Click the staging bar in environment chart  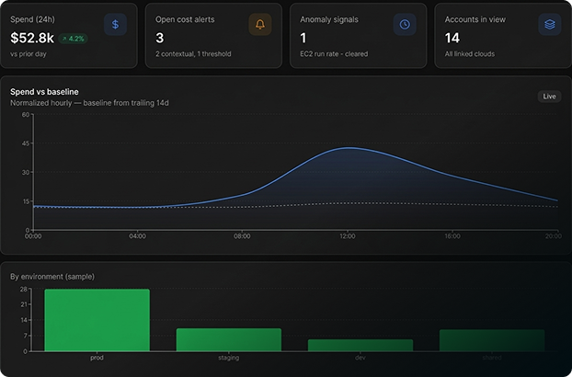229,340
